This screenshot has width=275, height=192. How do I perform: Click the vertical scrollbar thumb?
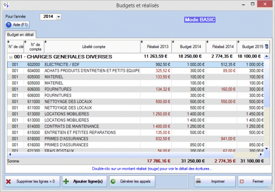click(x=267, y=83)
